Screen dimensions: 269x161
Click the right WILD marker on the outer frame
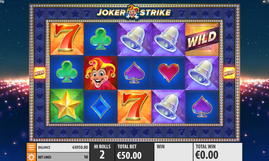(229, 73)
